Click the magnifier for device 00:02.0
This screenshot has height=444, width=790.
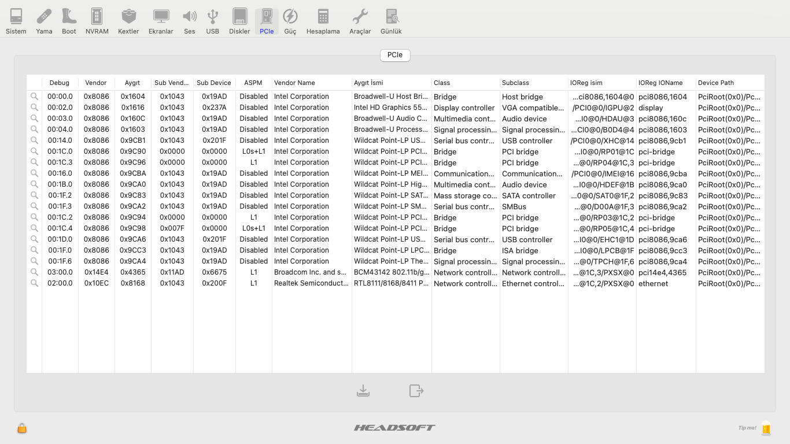(x=34, y=108)
